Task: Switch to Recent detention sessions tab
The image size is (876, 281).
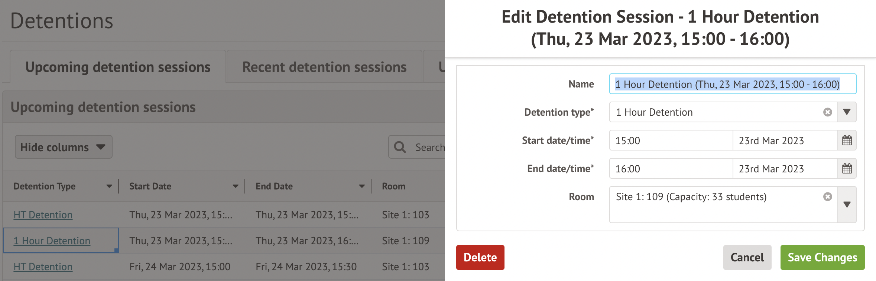Action: 324,67
